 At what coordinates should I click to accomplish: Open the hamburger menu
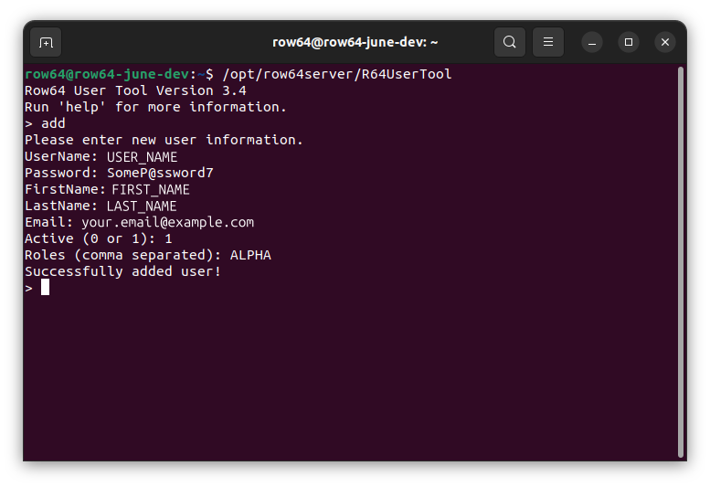coord(548,42)
